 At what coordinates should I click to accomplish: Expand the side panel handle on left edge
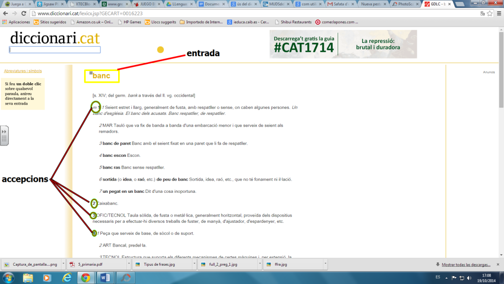click(x=4, y=136)
